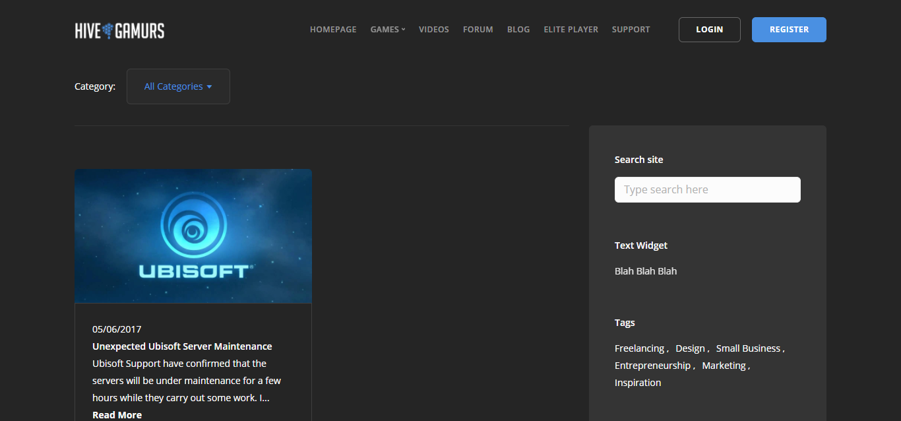The width and height of the screenshot is (901, 421).
Task: Go to the Videos page
Action: [x=434, y=30]
